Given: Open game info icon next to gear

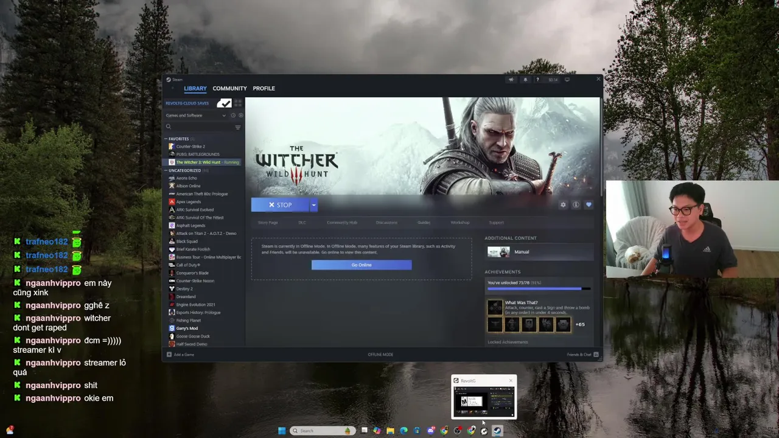Looking at the screenshot, I should click(x=576, y=205).
